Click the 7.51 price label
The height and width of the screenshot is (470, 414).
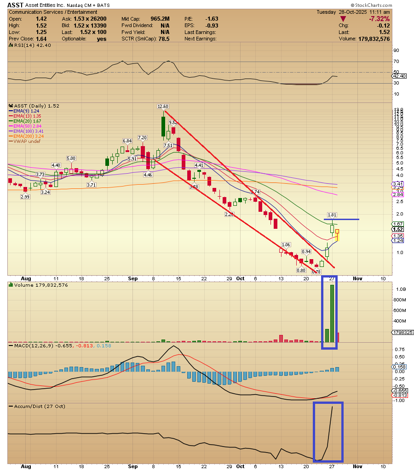pyautogui.click(x=168, y=145)
